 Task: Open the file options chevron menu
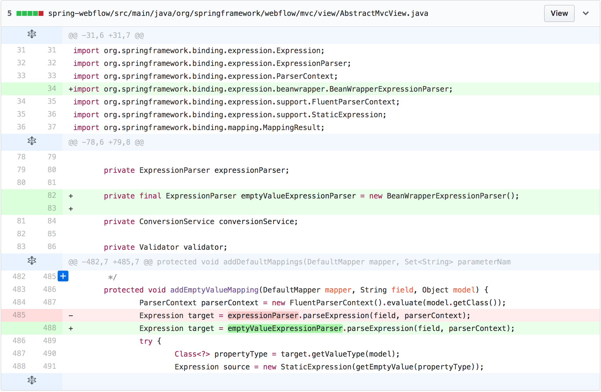[586, 13]
